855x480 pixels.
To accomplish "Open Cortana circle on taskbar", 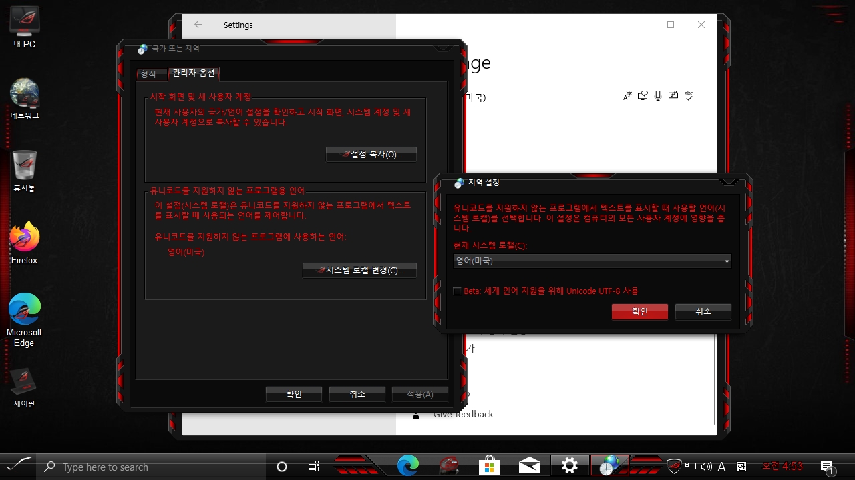I will click(x=282, y=467).
